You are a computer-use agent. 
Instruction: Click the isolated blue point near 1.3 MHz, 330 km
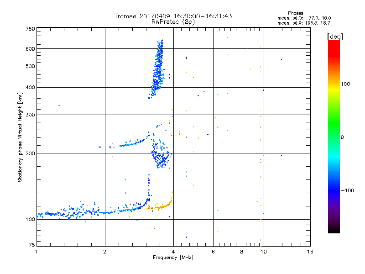(59, 105)
